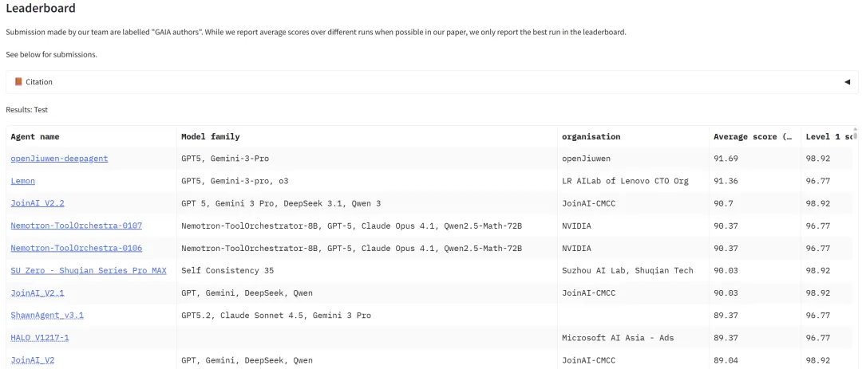Select the Microsoft AI Asia - Ads cell
This screenshot has width=862, height=369.
pos(618,338)
